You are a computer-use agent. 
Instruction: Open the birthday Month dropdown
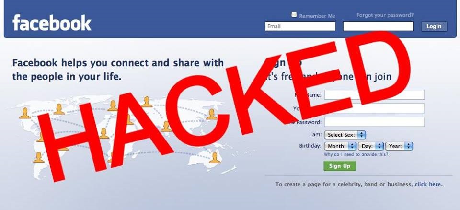[340, 146]
